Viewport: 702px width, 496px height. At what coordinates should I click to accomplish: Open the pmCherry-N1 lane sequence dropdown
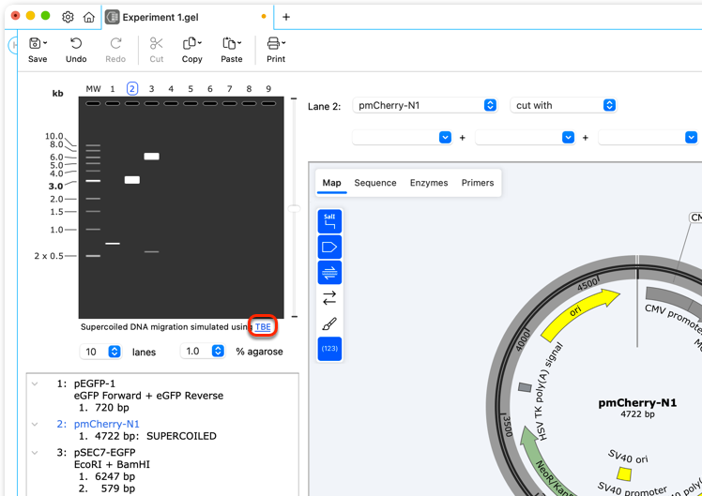[x=425, y=106]
